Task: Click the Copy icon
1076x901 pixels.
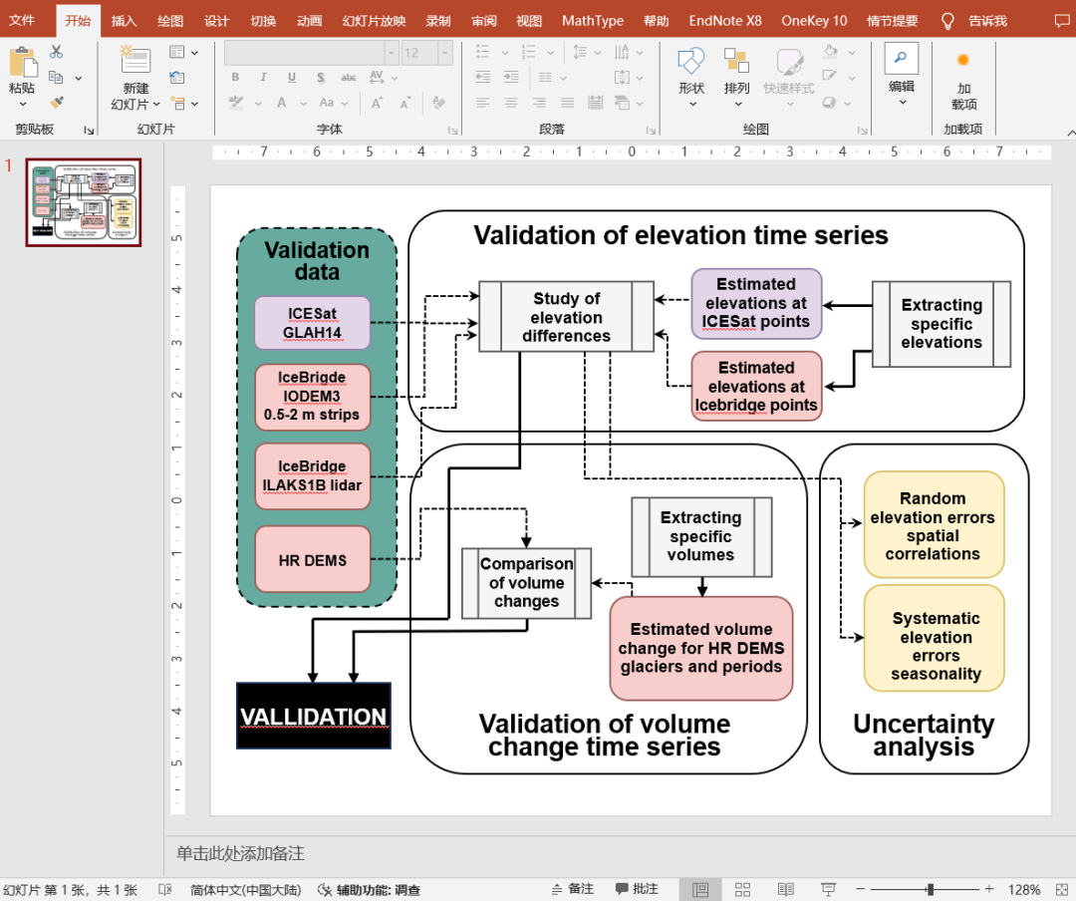Action: [x=56, y=77]
